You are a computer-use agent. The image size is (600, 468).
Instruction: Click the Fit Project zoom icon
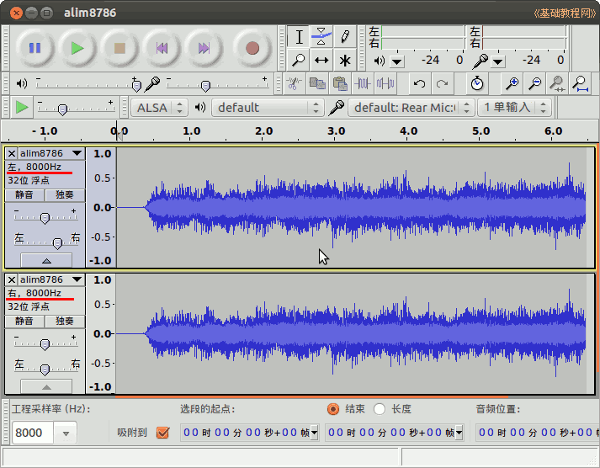[x=581, y=83]
